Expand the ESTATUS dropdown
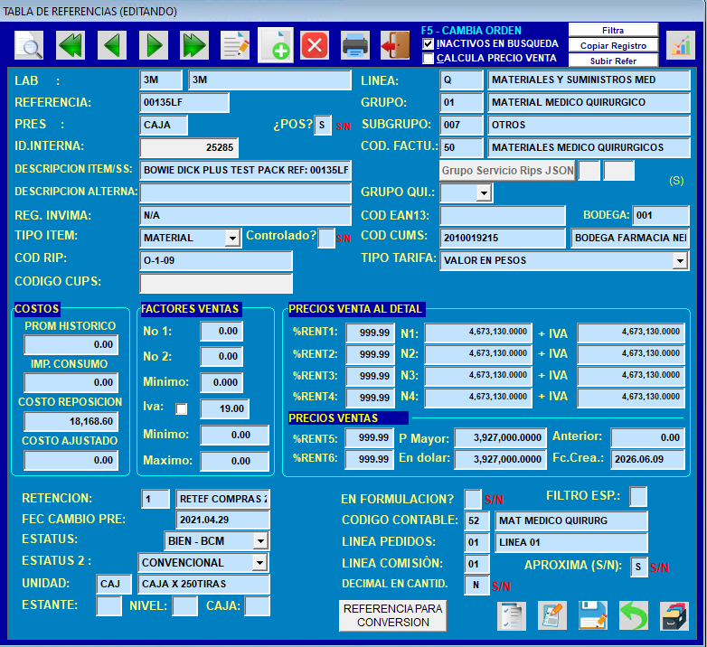The width and height of the screenshot is (707, 647). (260, 540)
